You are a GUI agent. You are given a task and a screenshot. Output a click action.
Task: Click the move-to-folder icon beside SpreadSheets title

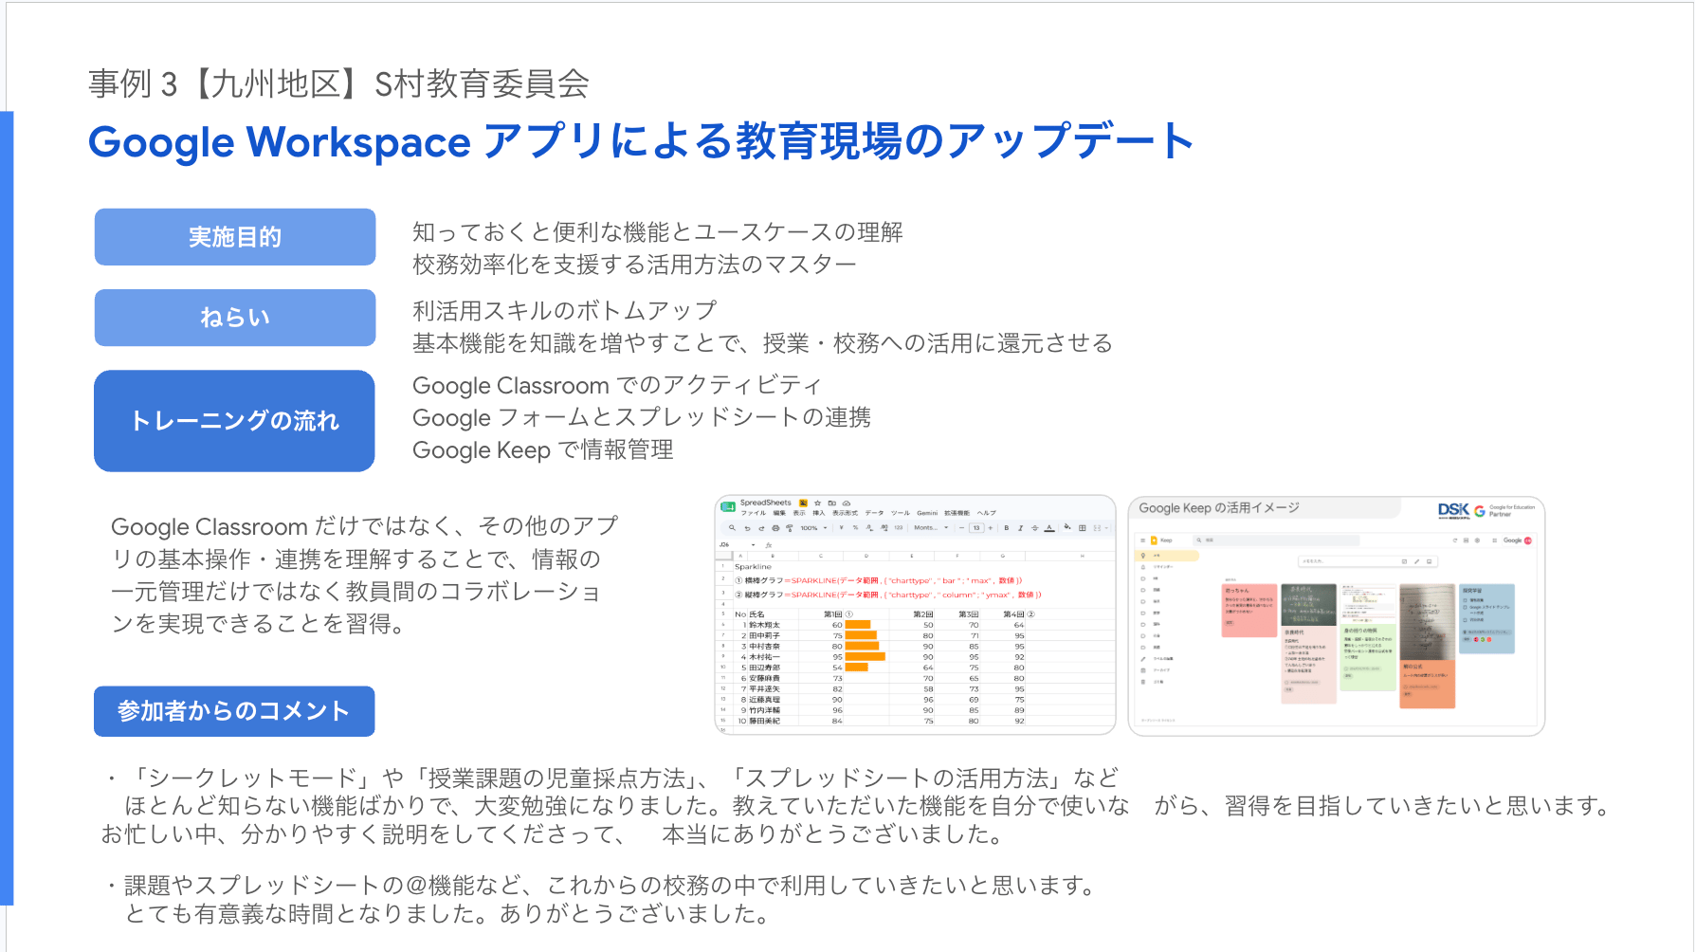[x=831, y=503]
